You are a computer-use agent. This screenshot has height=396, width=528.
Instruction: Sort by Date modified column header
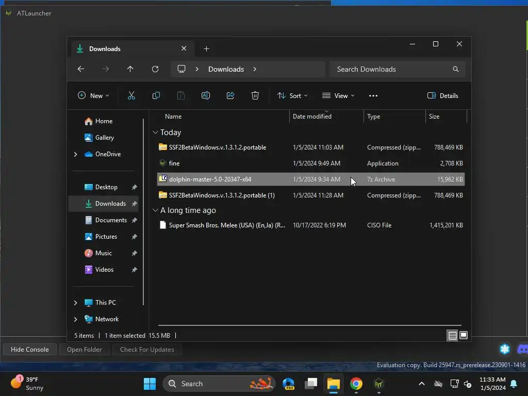pyautogui.click(x=326, y=117)
